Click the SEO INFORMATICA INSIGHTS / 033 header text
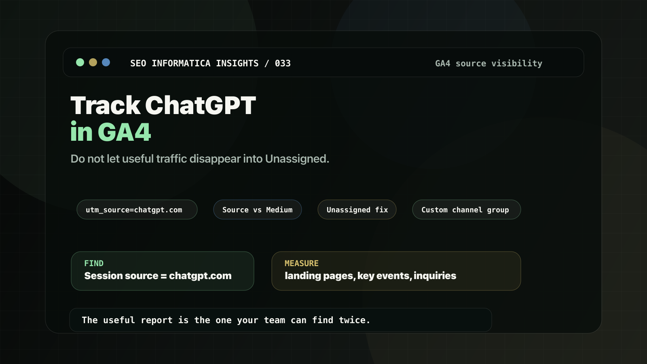Viewport: 647px width, 364px height. pyautogui.click(x=210, y=63)
